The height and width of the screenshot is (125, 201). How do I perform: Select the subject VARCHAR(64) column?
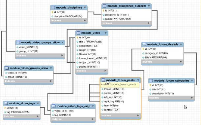(117, 19)
